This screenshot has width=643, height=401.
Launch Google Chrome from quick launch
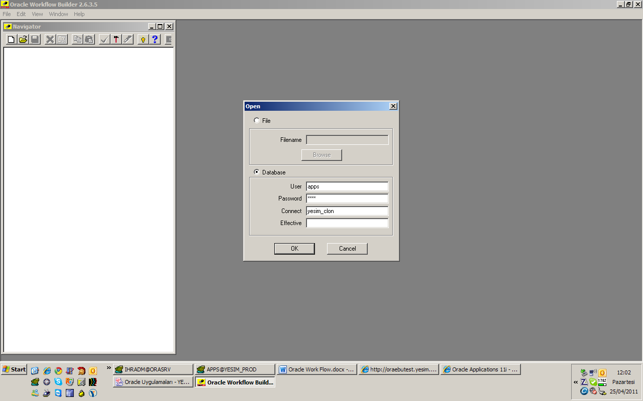[58, 371]
